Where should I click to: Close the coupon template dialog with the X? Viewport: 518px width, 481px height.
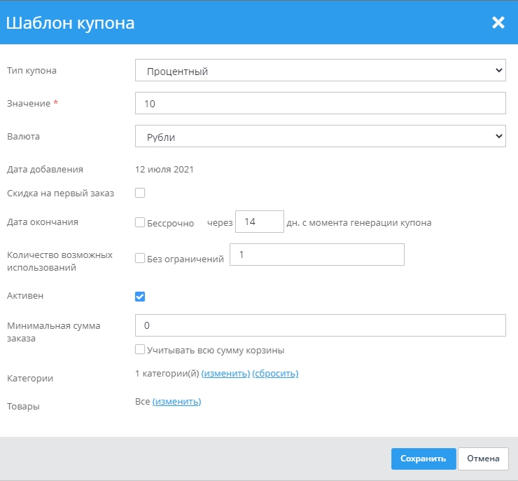click(498, 23)
